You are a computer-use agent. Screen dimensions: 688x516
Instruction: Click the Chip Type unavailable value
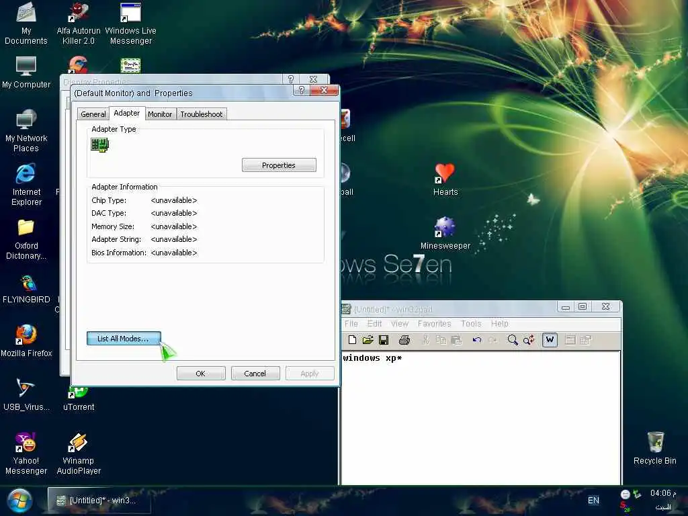point(174,200)
